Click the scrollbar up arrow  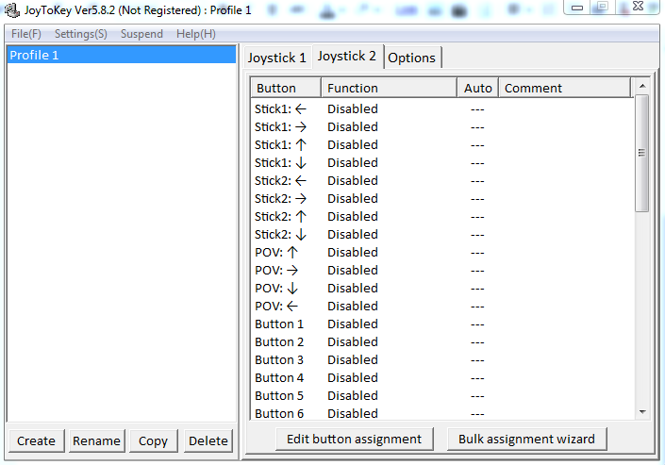tap(642, 86)
